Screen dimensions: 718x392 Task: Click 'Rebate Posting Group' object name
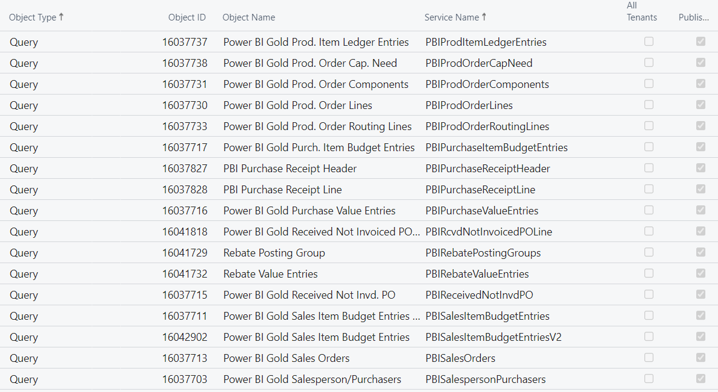pyautogui.click(x=275, y=253)
